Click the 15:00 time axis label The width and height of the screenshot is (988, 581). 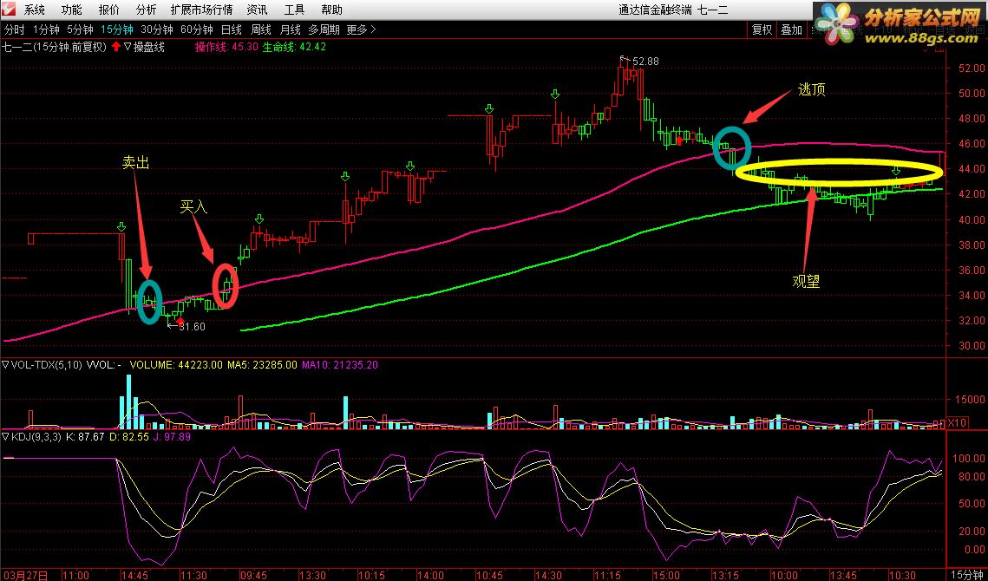666,575
